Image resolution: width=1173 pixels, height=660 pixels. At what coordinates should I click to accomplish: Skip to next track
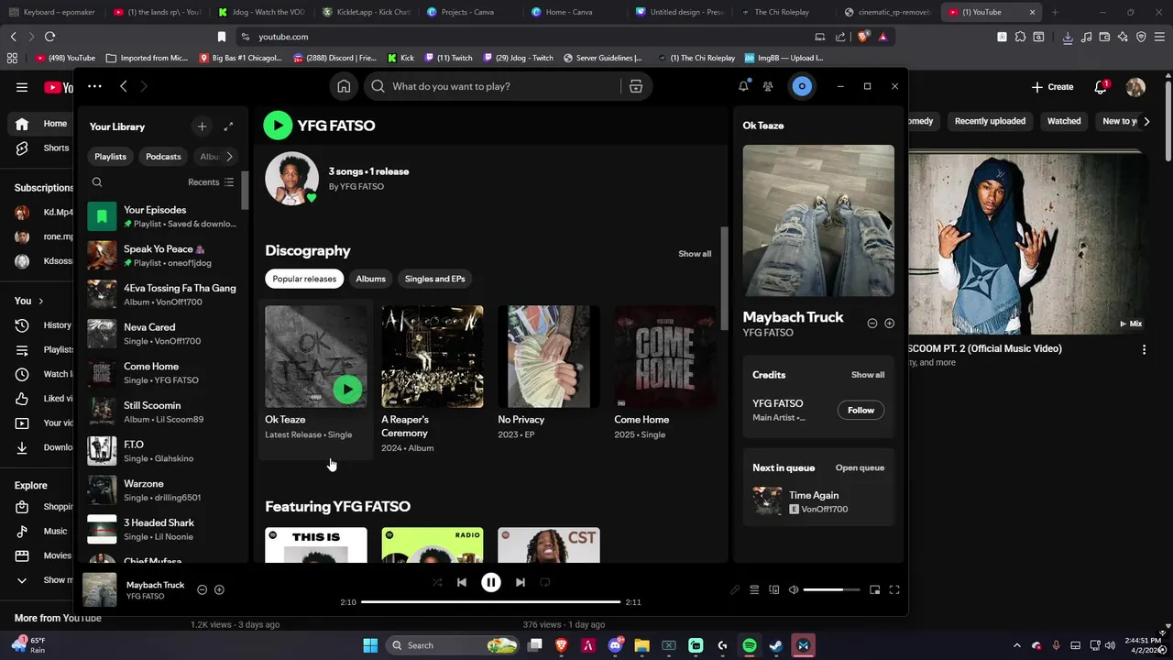tap(520, 582)
